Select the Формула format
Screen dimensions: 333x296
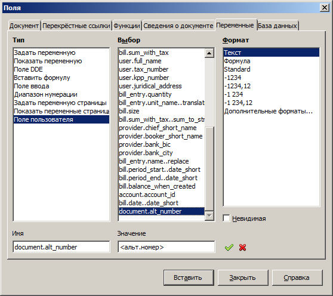pyautogui.click(x=272, y=61)
